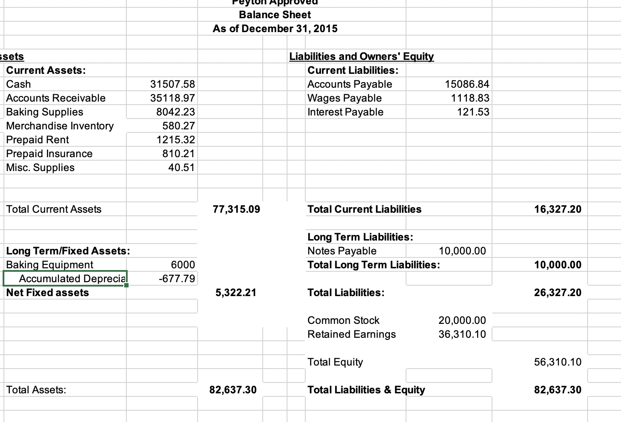Select the value 26,327.20
Screen dimensions: 621x422
[x=558, y=293]
